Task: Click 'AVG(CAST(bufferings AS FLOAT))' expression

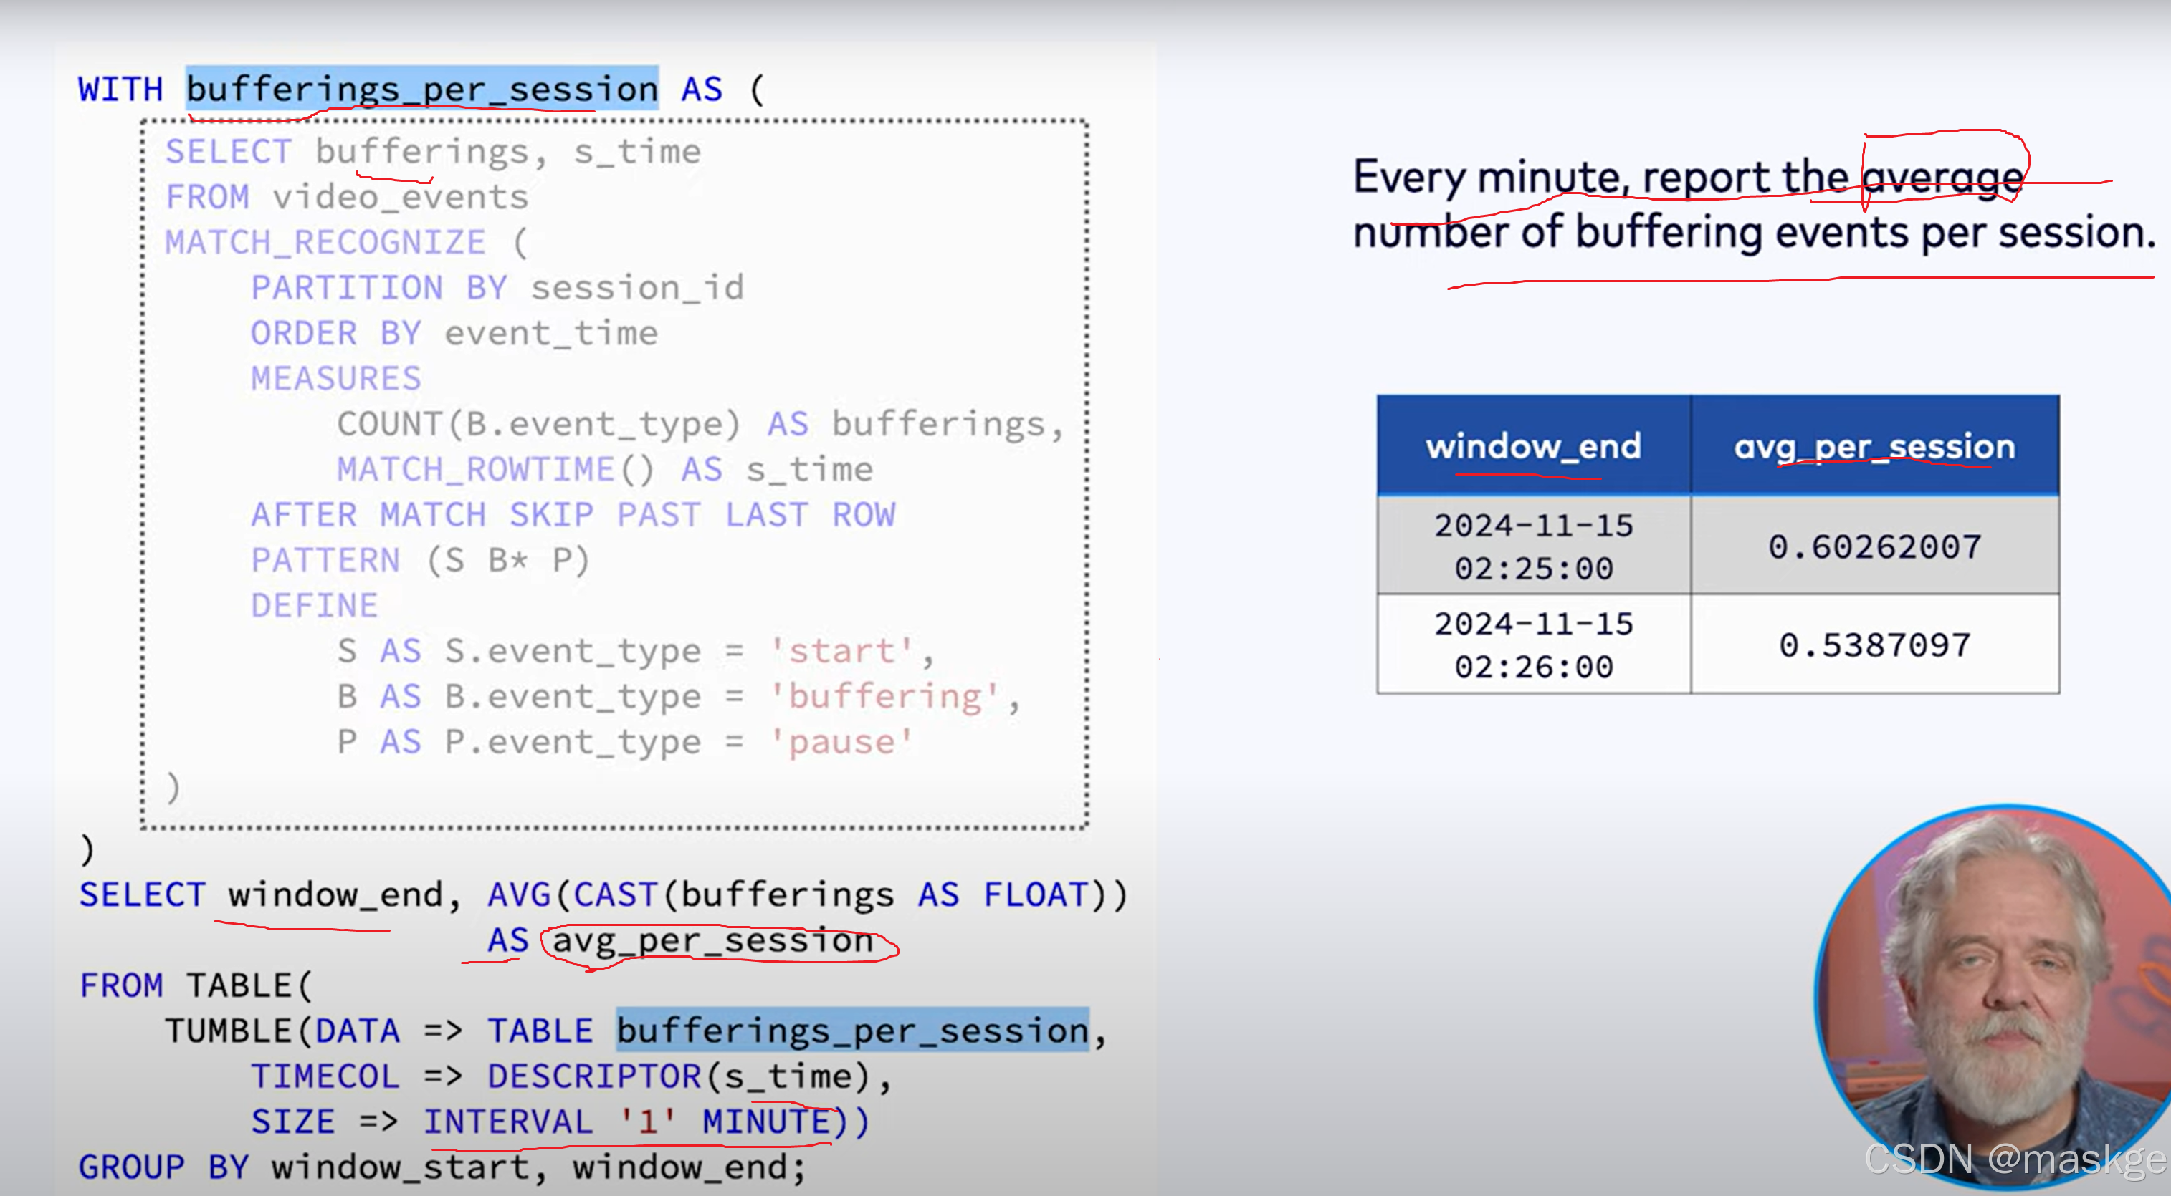Action: (x=806, y=894)
